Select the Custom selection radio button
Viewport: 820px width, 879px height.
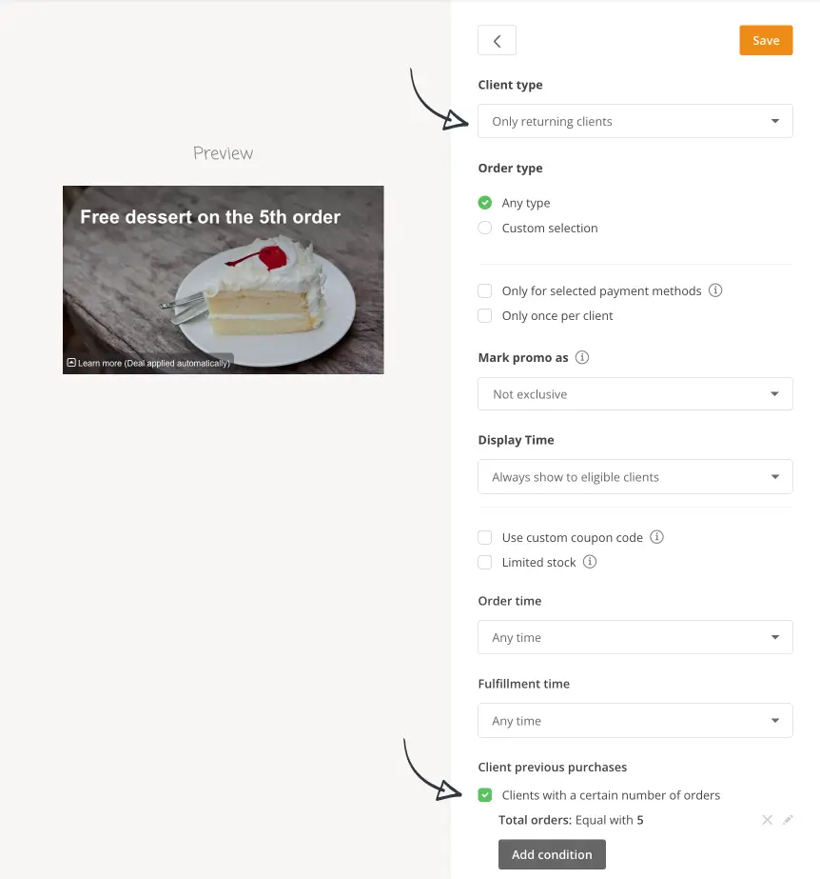click(x=485, y=228)
